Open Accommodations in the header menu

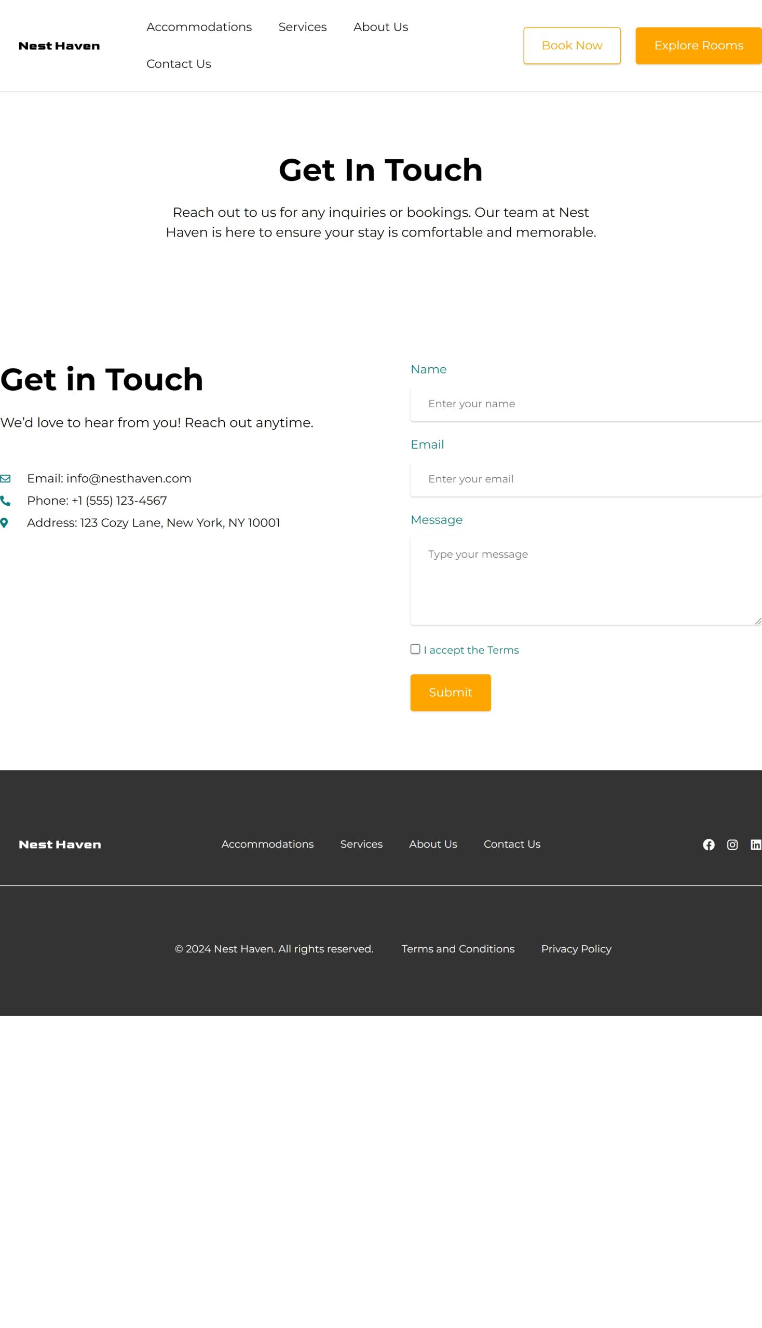[199, 27]
